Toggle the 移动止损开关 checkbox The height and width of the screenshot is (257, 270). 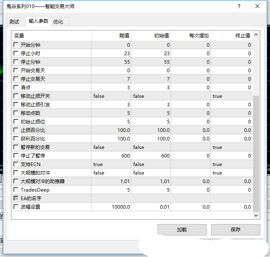(16, 96)
